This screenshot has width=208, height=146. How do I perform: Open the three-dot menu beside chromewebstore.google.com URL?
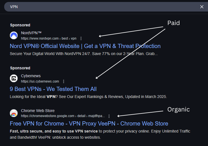(x=109, y=116)
